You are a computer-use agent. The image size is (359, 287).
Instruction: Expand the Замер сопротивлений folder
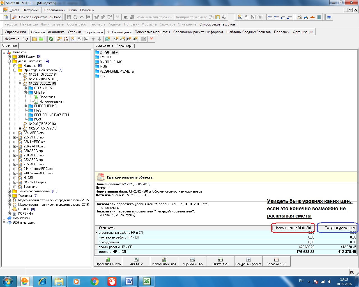pyautogui.click(x=10, y=191)
